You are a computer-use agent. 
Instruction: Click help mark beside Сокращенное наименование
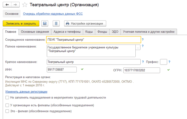coord(143,40)
